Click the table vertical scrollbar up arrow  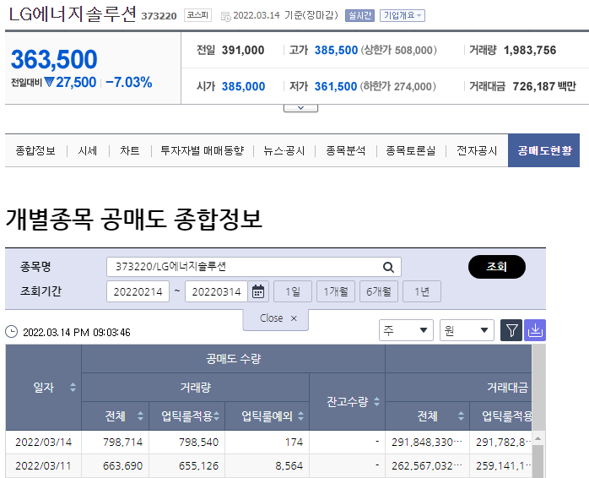pos(538,438)
